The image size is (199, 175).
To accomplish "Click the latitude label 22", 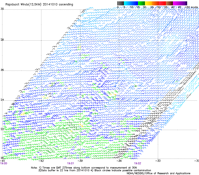I will (2, 129).
